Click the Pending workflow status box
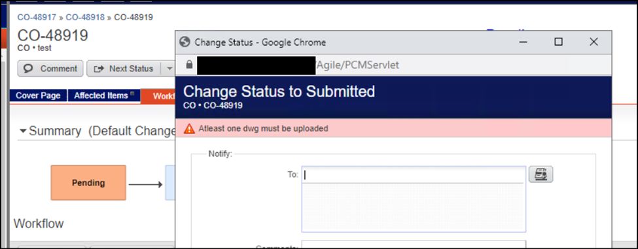638x249 pixels. coord(88,183)
